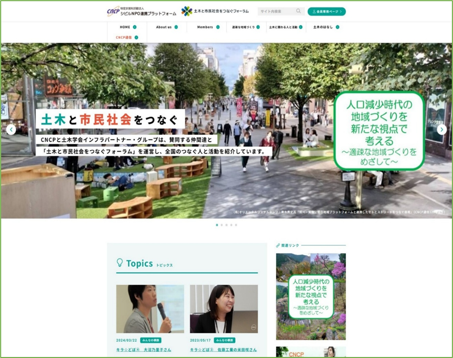
Task: Expand the About us menu arrow
Action: 176,27
